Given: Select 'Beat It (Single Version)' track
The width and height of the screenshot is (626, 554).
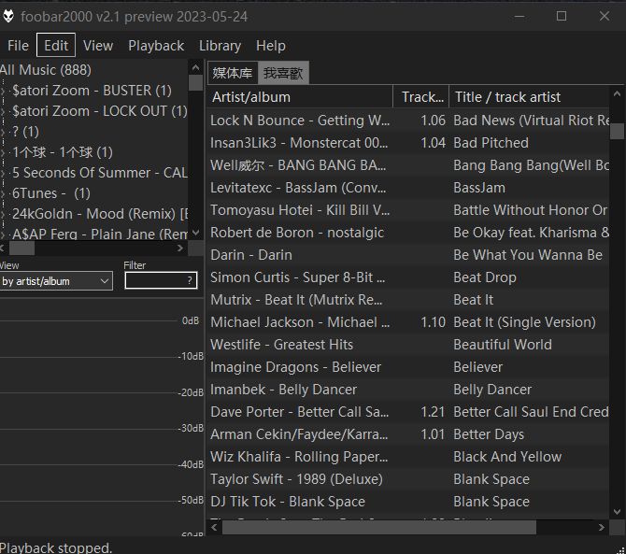Looking at the screenshot, I should [524, 322].
